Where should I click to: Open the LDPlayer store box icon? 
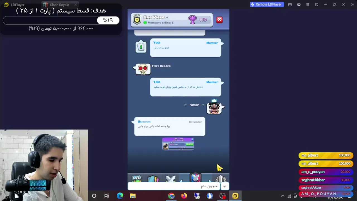click(290, 4)
